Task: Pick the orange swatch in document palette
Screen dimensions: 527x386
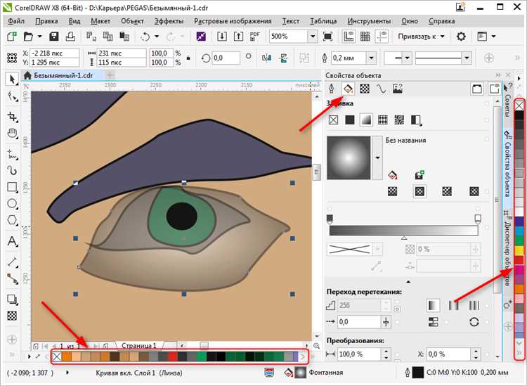Action: pyautogui.click(x=66, y=357)
